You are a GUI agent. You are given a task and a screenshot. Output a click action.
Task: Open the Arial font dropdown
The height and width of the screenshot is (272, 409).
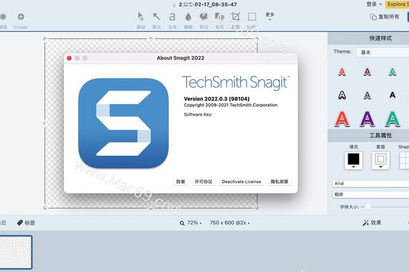point(371,183)
